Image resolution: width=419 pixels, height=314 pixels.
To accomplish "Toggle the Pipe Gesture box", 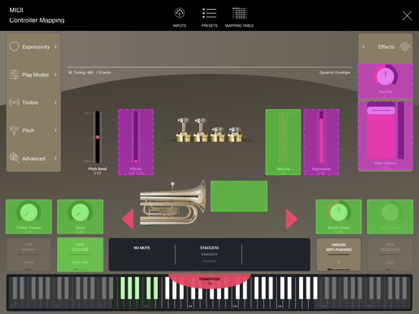I will [80, 254].
